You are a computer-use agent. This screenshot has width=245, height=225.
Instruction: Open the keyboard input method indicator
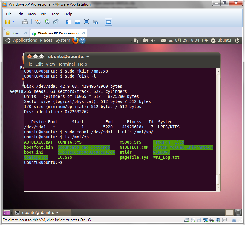(x=145, y=40)
